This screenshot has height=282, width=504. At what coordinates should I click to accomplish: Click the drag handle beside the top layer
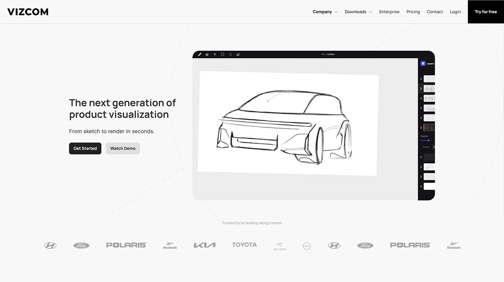click(x=421, y=78)
